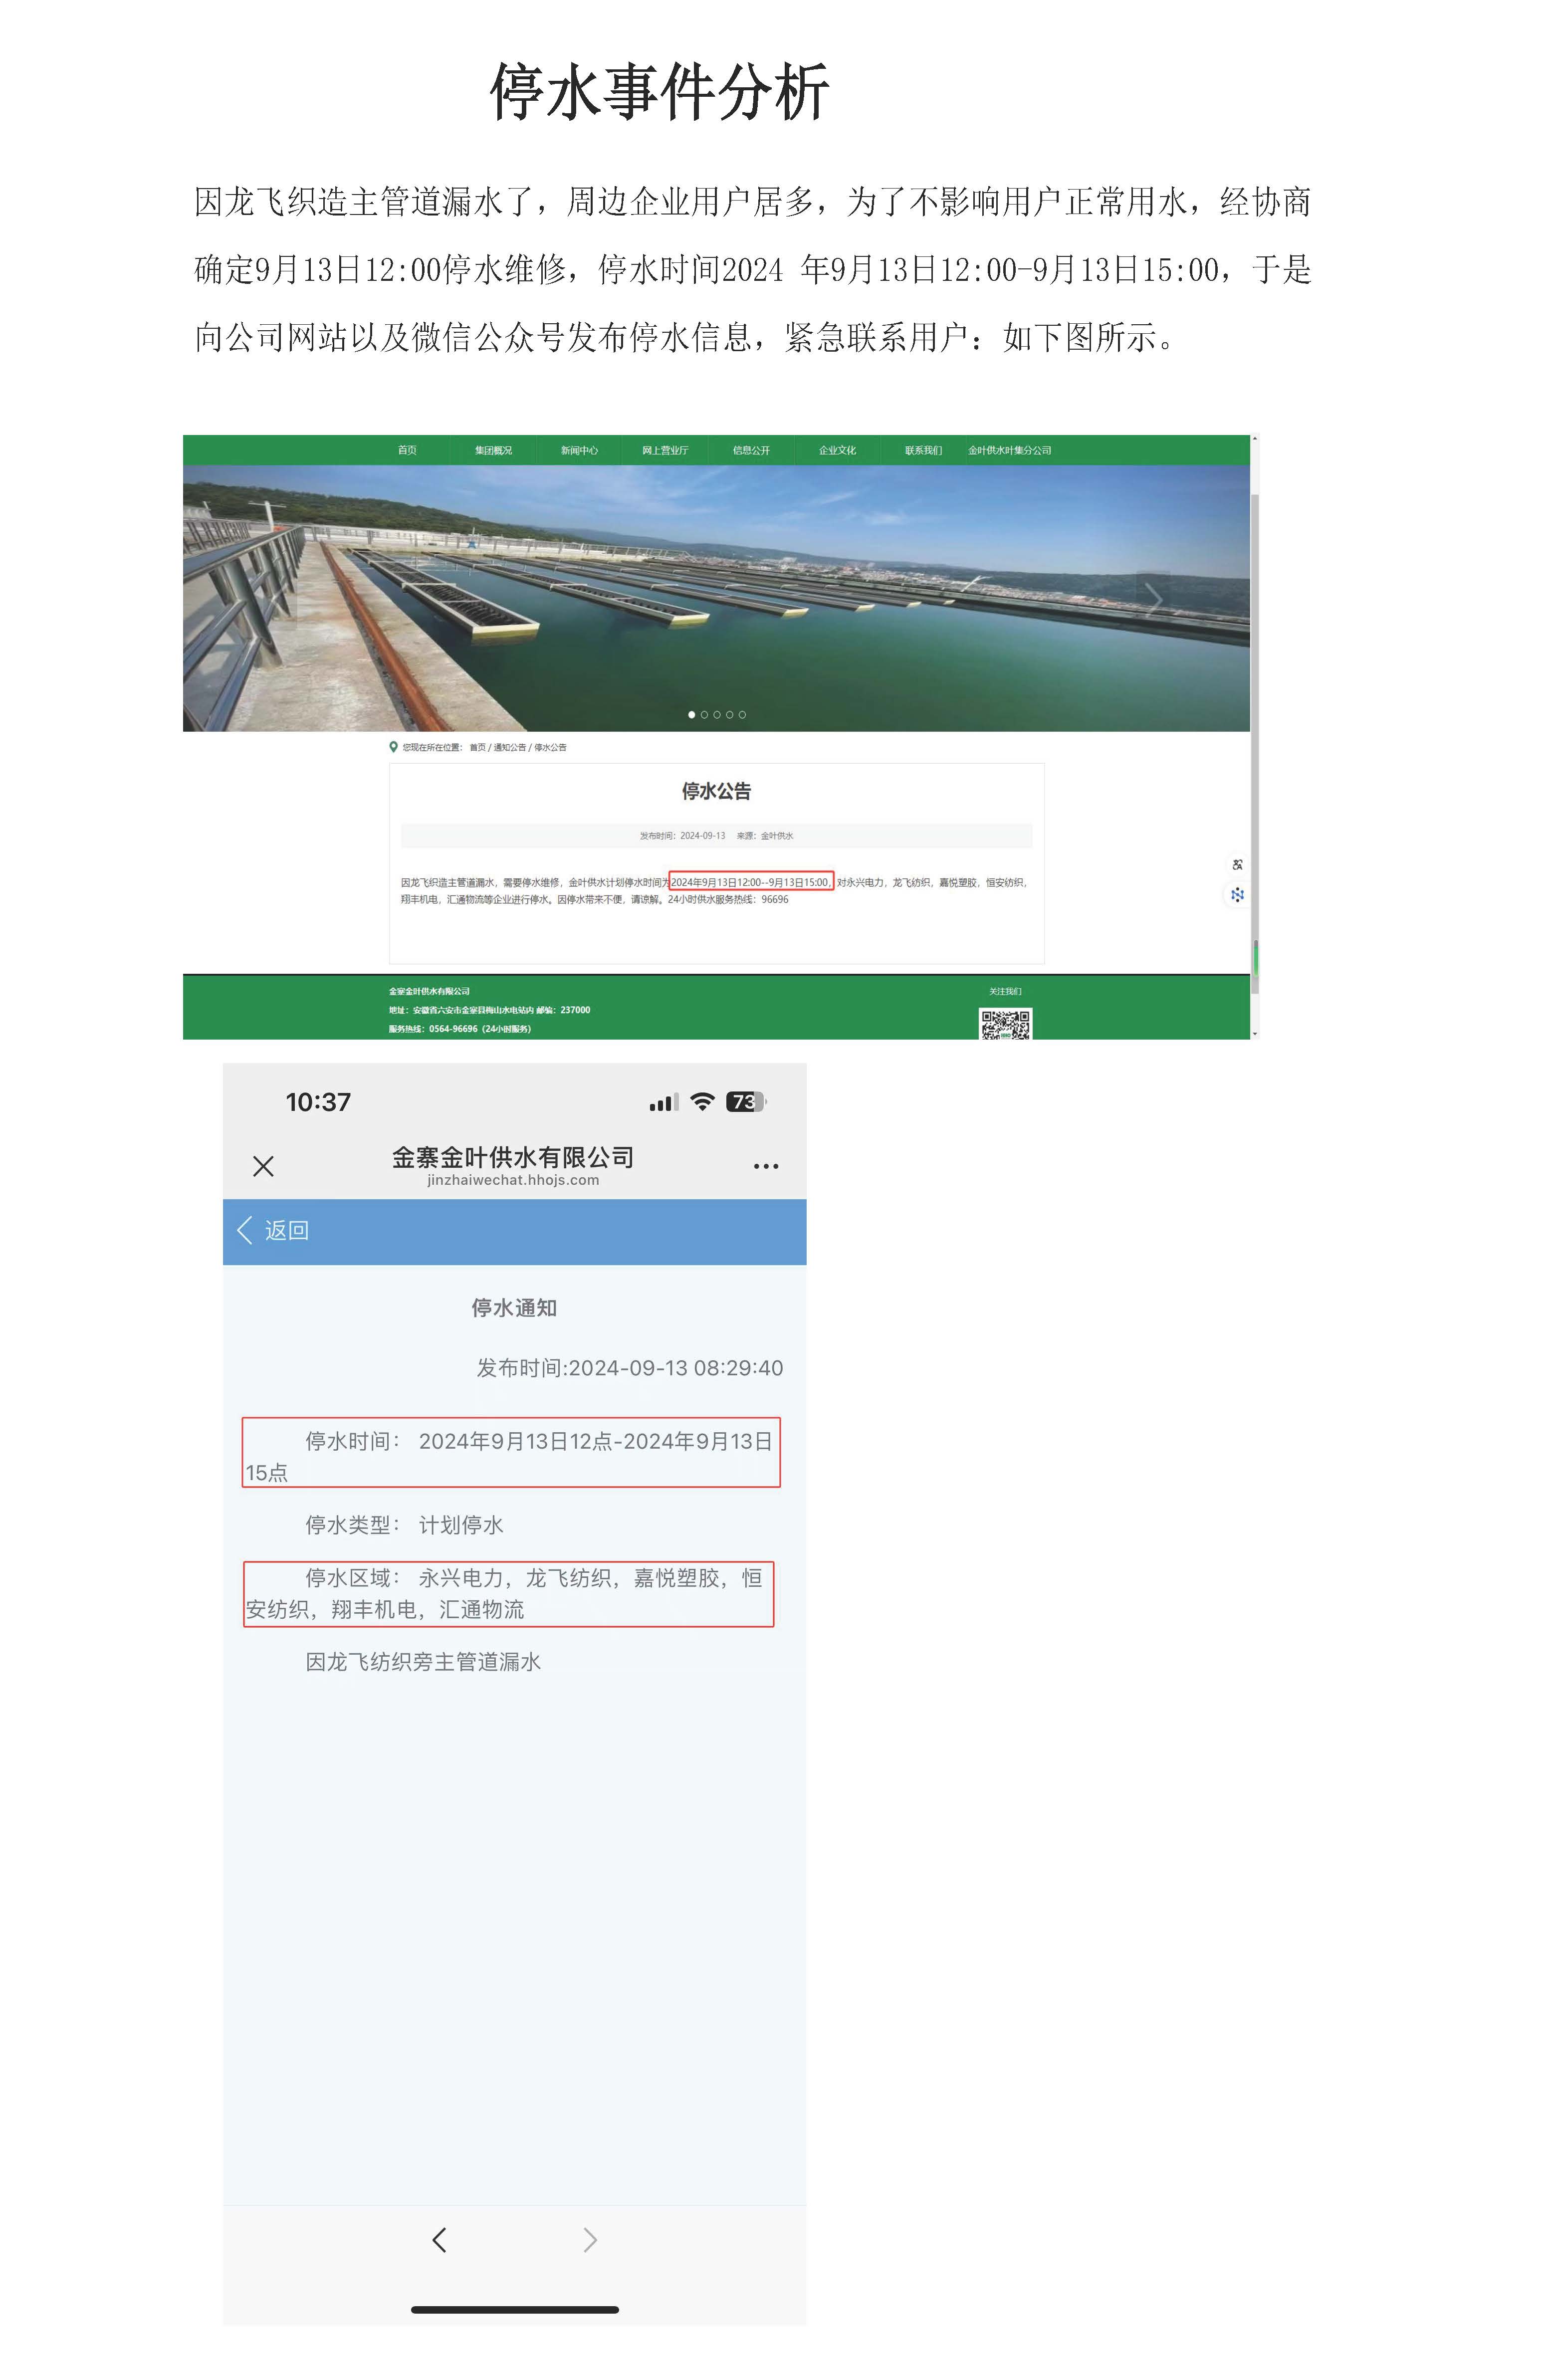1543x2380 pixels.
Task: Tap the phone page title 金寨金叶供水有限公司
Action: pos(513,1157)
